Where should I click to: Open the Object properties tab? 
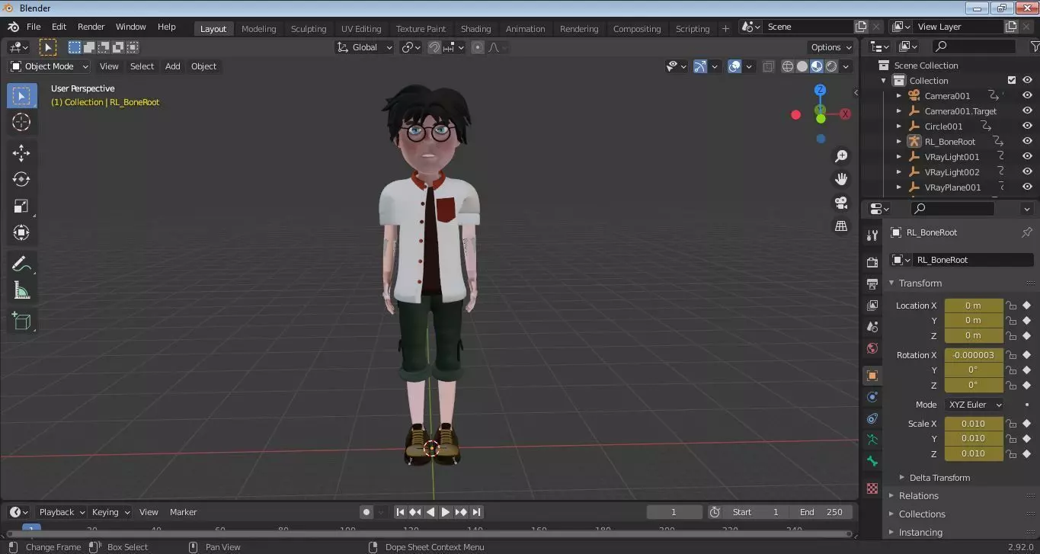coord(872,376)
